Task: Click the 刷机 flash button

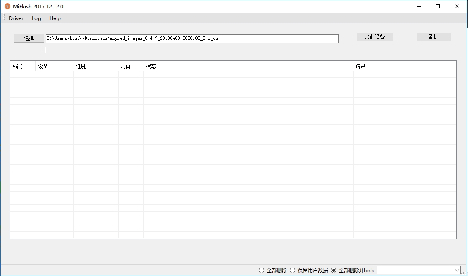Action: (x=434, y=37)
